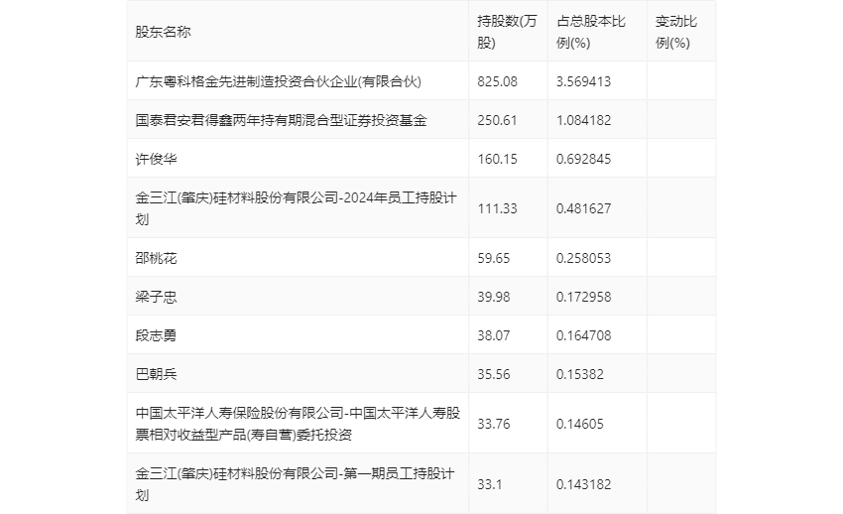Click the 825.08 shares value
This screenshot has width=843, height=514.
tap(497, 81)
